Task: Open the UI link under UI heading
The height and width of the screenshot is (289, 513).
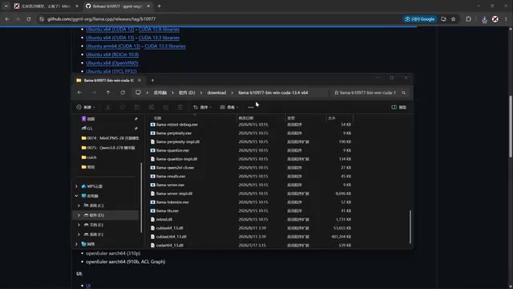Action: (88, 286)
